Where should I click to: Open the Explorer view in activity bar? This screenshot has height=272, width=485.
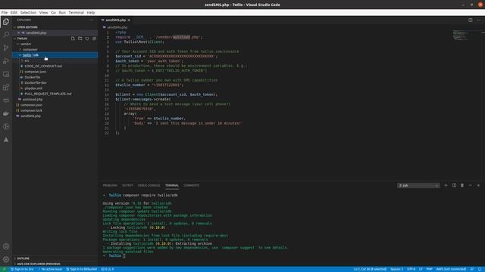point(6,22)
